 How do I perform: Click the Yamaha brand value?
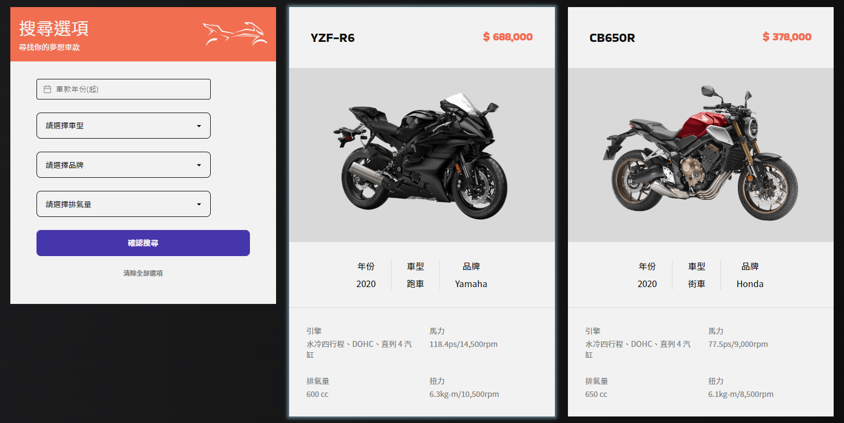tap(471, 284)
